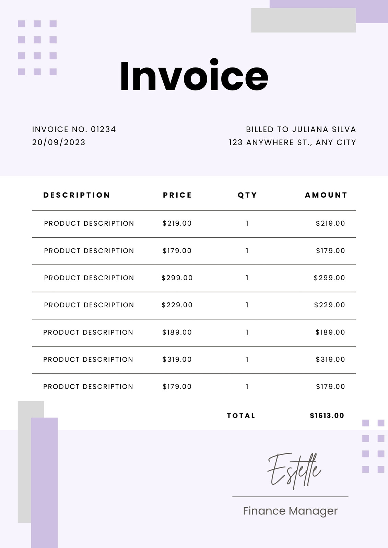Click the large Invoice title
This screenshot has height=548, width=388.
[194, 76]
